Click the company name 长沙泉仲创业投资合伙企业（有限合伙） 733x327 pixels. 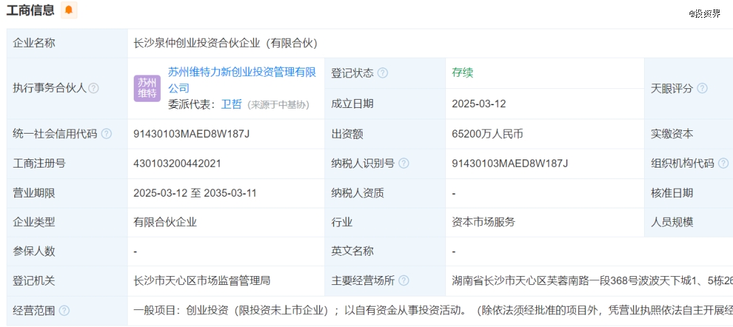pos(226,43)
